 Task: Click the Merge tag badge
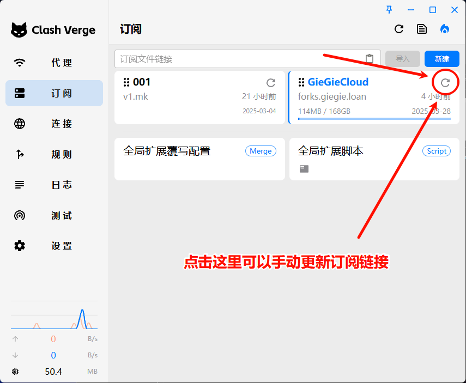pos(261,151)
